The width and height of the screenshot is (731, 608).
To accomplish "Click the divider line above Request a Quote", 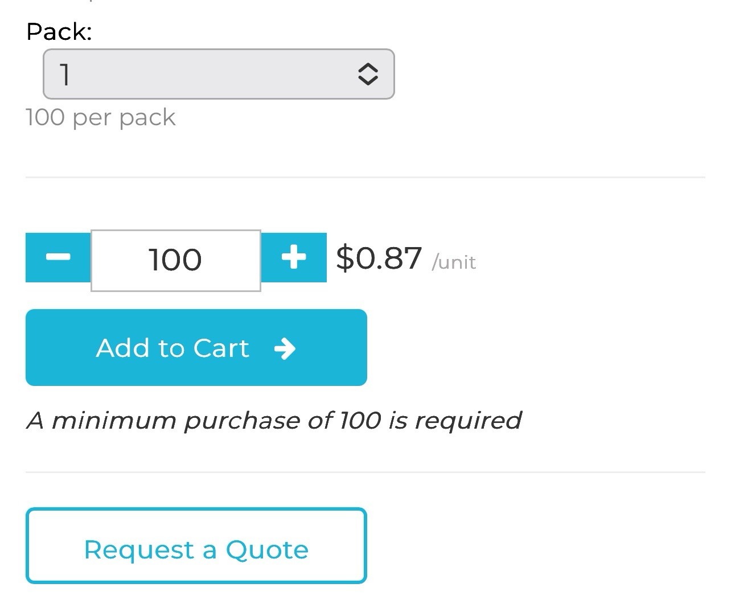I will tap(365, 472).
